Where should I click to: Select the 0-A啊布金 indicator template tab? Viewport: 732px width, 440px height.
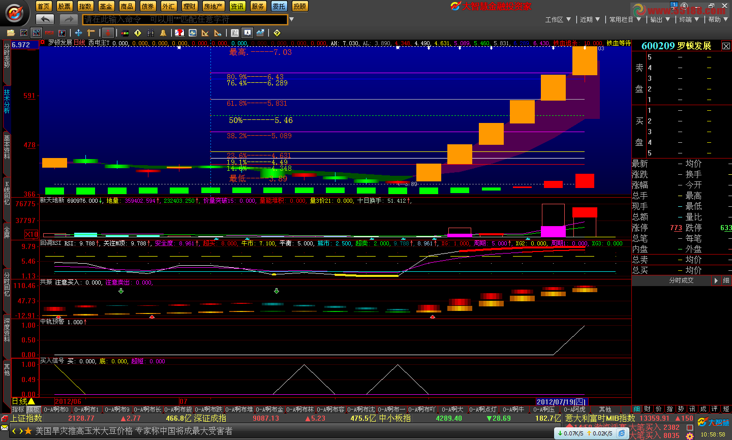click(270, 410)
